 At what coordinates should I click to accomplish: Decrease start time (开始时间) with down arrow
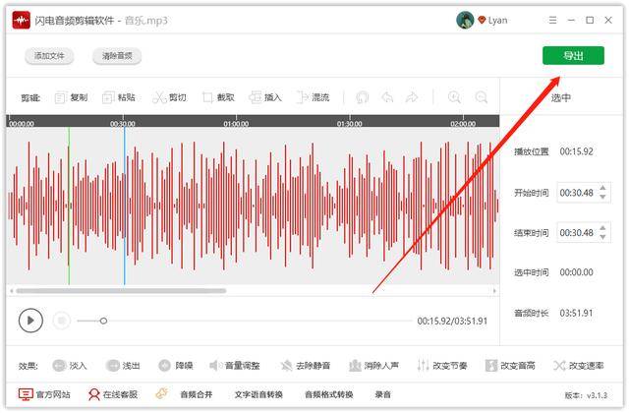602,197
